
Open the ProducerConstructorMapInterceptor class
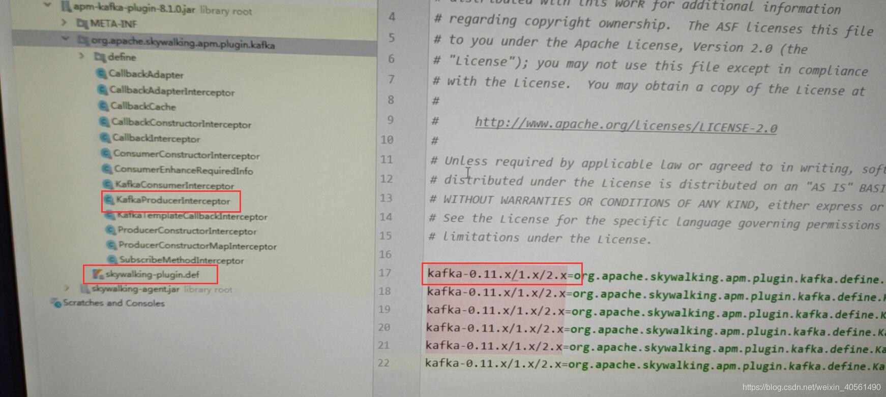[x=198, y=246]
